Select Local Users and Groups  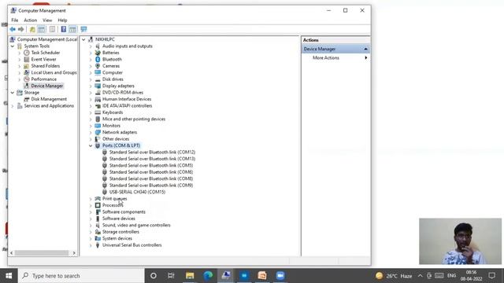point(54,72)
